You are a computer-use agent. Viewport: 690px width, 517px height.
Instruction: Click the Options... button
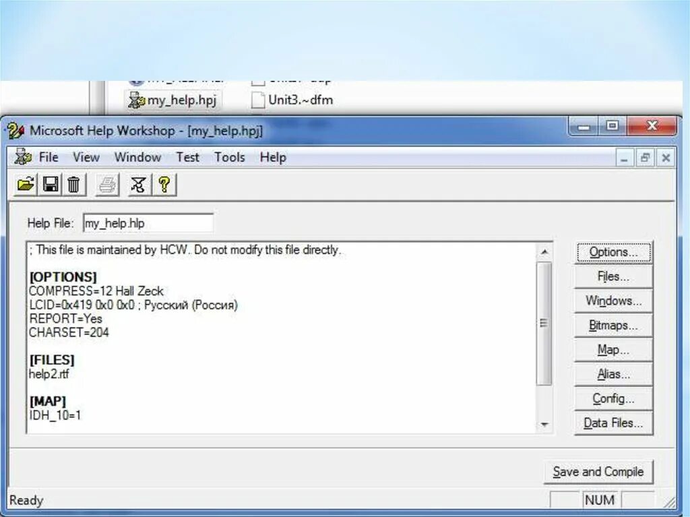pos(613,252)
